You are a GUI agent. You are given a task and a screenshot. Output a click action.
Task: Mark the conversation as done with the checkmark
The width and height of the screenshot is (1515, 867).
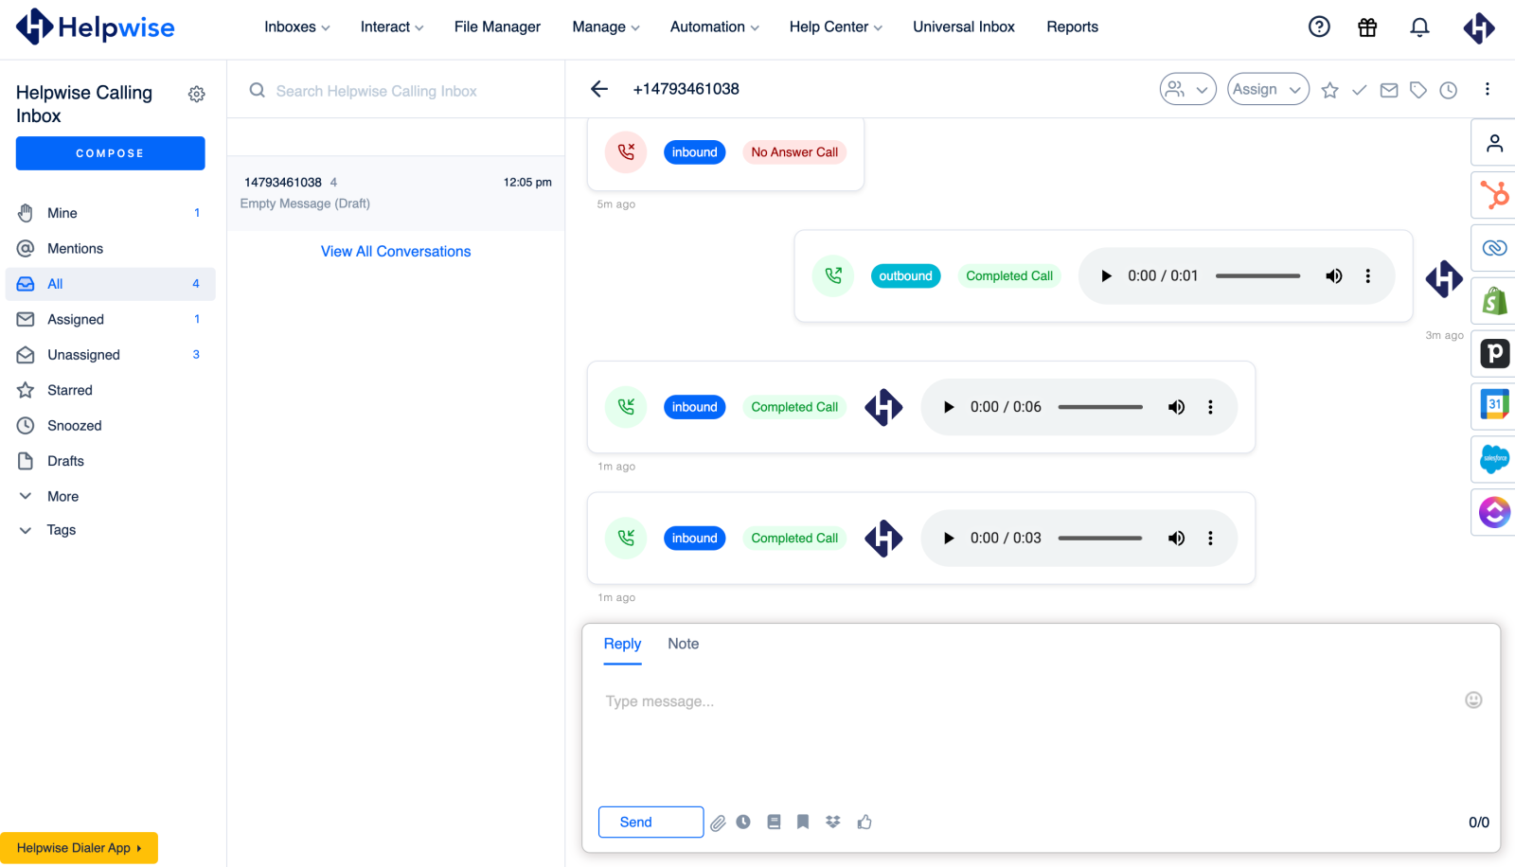pos(1360,89)
